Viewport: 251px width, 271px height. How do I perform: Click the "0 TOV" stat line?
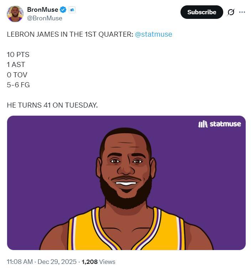coord(17,75)
